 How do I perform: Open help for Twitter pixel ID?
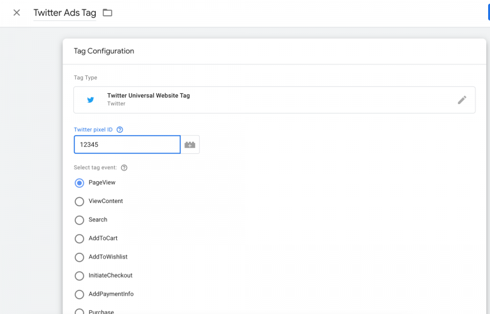120,130
